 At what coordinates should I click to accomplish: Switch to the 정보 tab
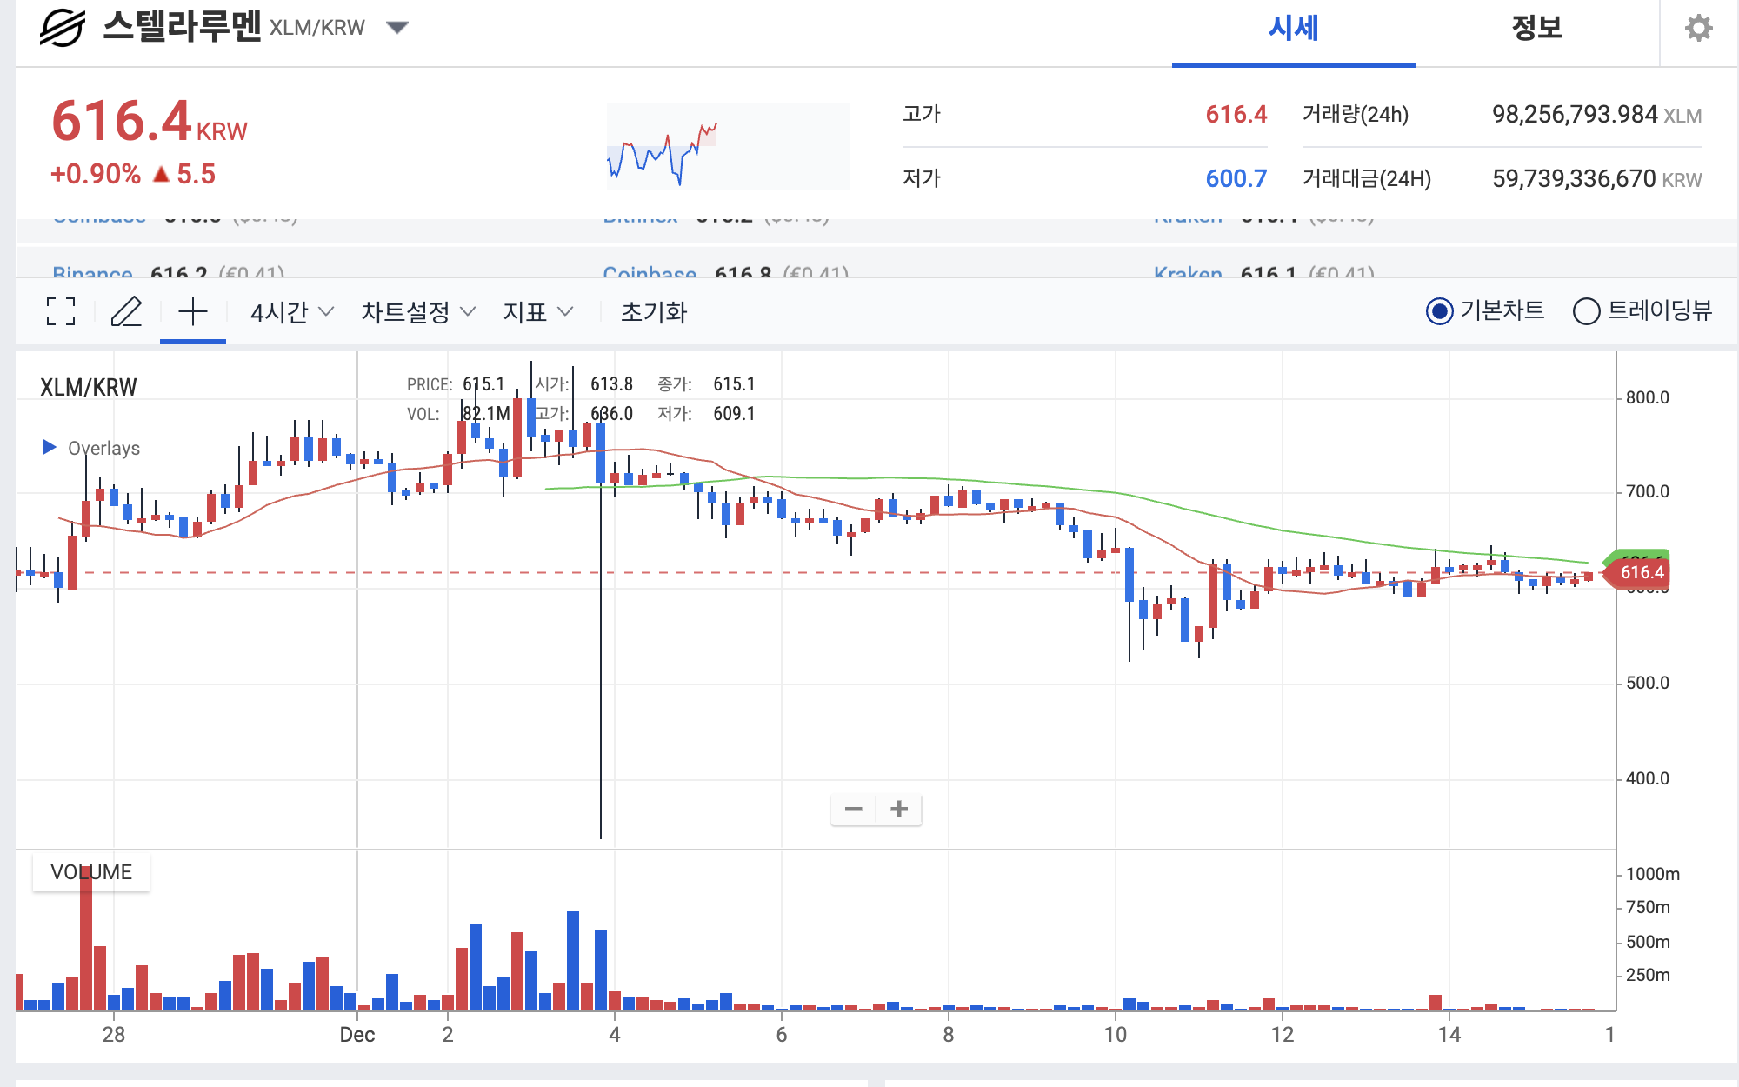1536,29
